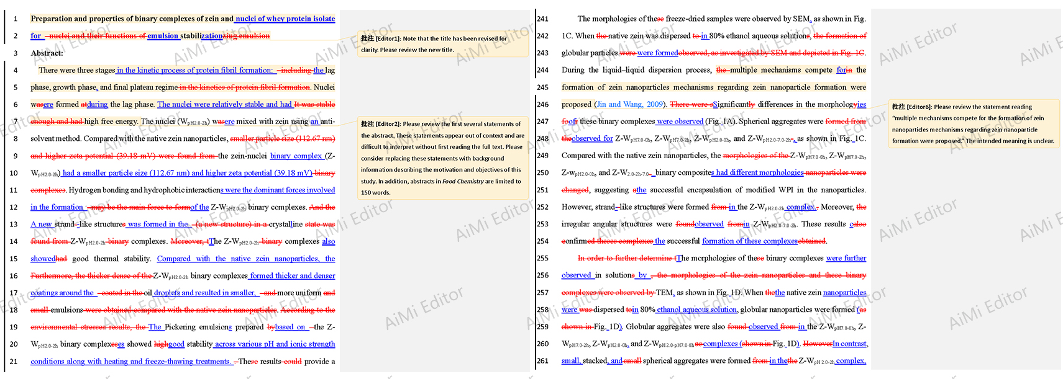Click 'good thermal stability.' on line 15
This screenshot has width=1063, height=379.
pyautogui.click(x=112, y=259)
